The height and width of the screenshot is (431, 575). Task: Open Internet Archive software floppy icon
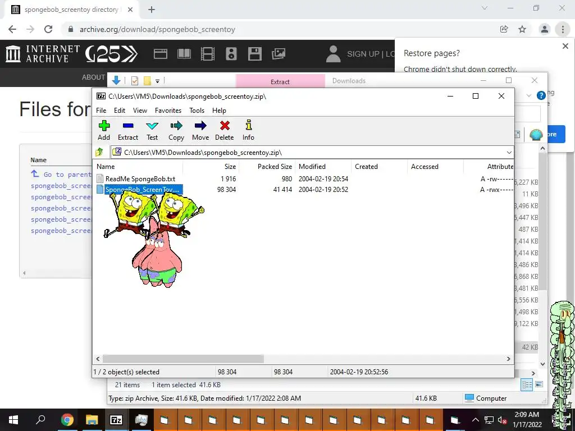click(x=254, y=54)
